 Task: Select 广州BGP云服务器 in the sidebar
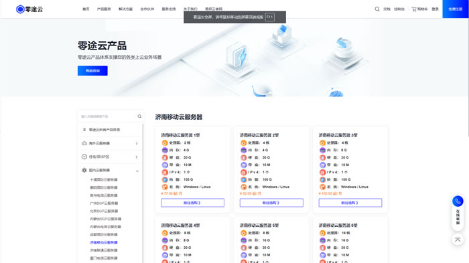pyautogui.click(x=104, y=203)
